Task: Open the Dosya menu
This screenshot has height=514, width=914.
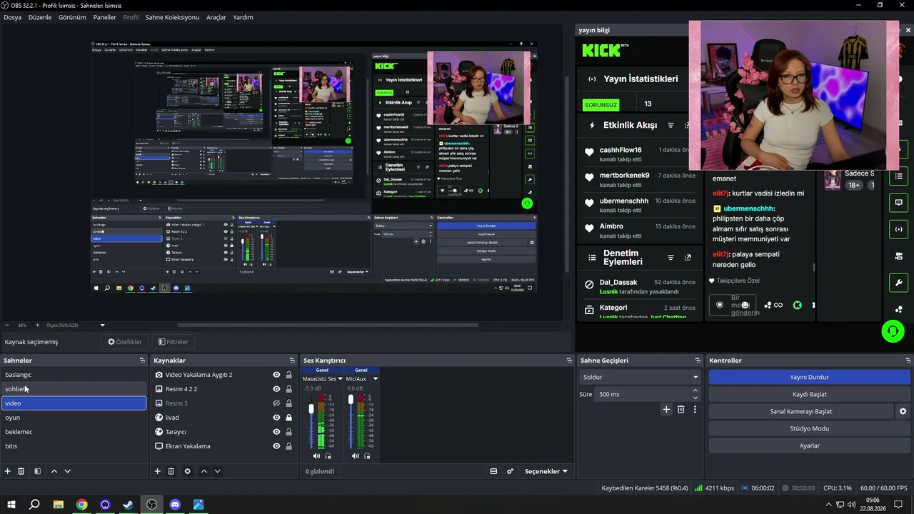Action: pos(12,17)
